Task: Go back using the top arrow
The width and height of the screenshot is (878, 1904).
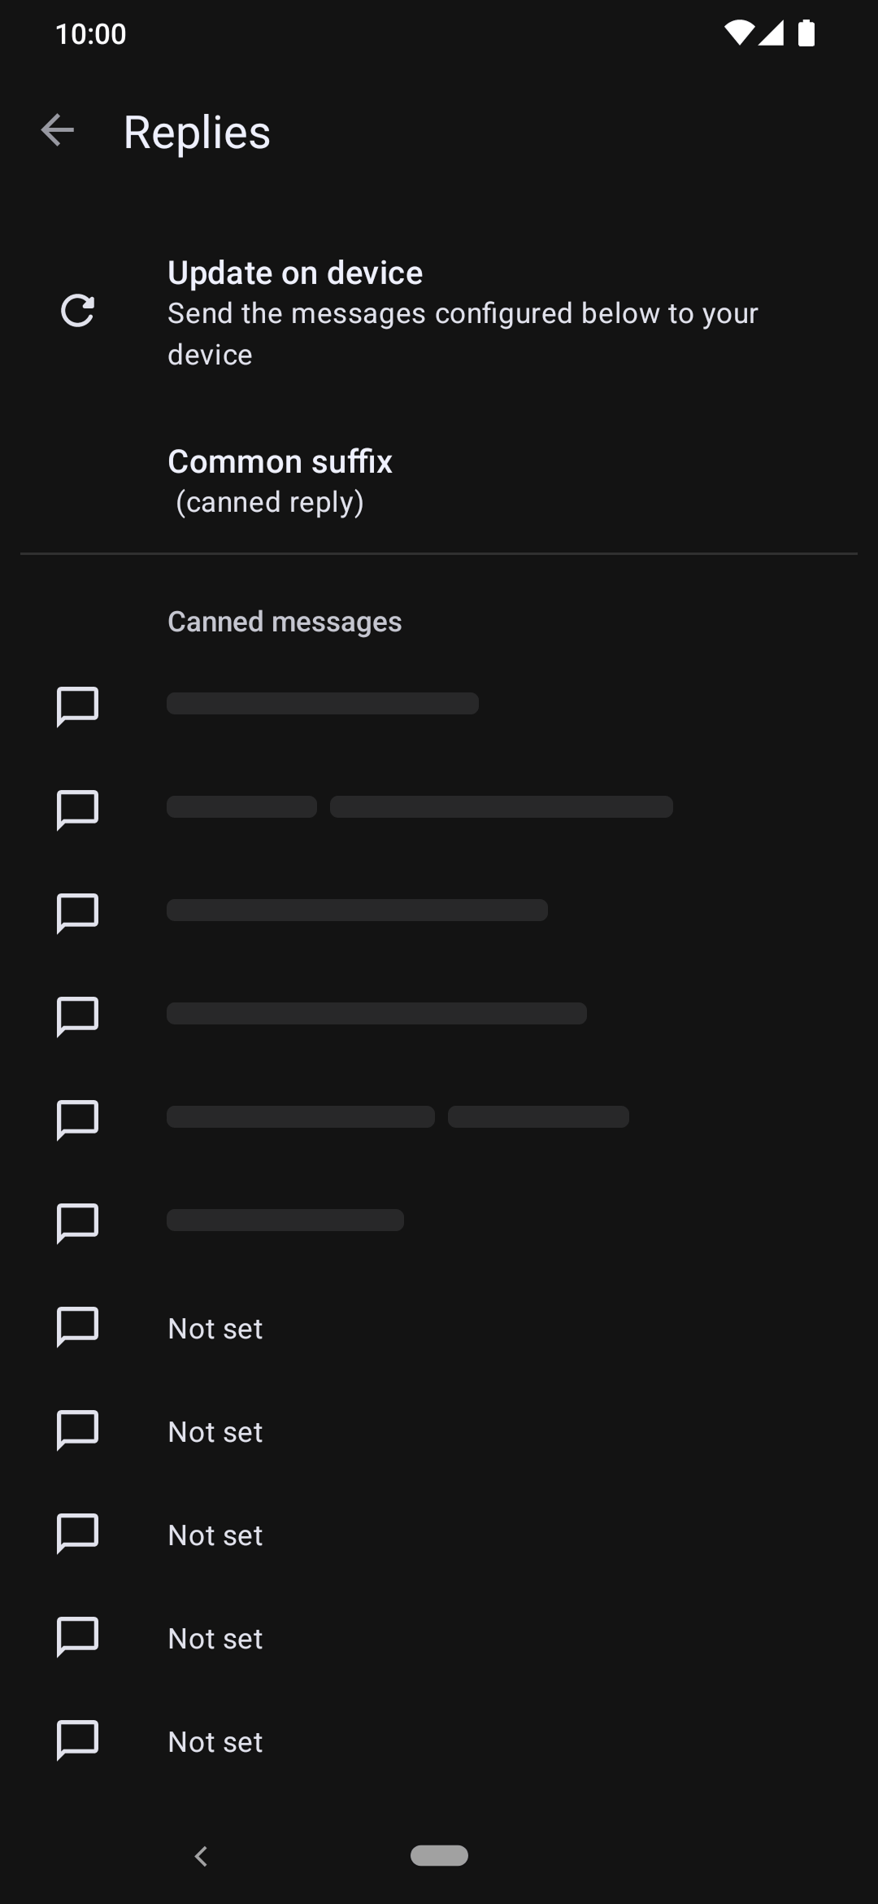Action: point(57,131)
